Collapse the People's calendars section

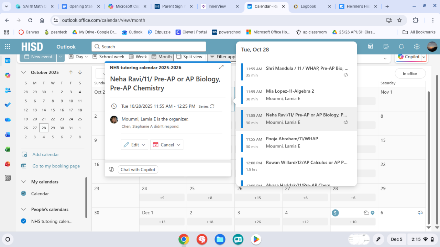tap(24, 209)
